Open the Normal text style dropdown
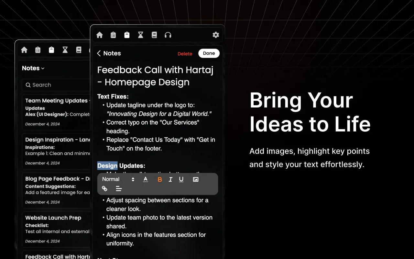Viewport: 414px width, 259px height. (118, 179)
